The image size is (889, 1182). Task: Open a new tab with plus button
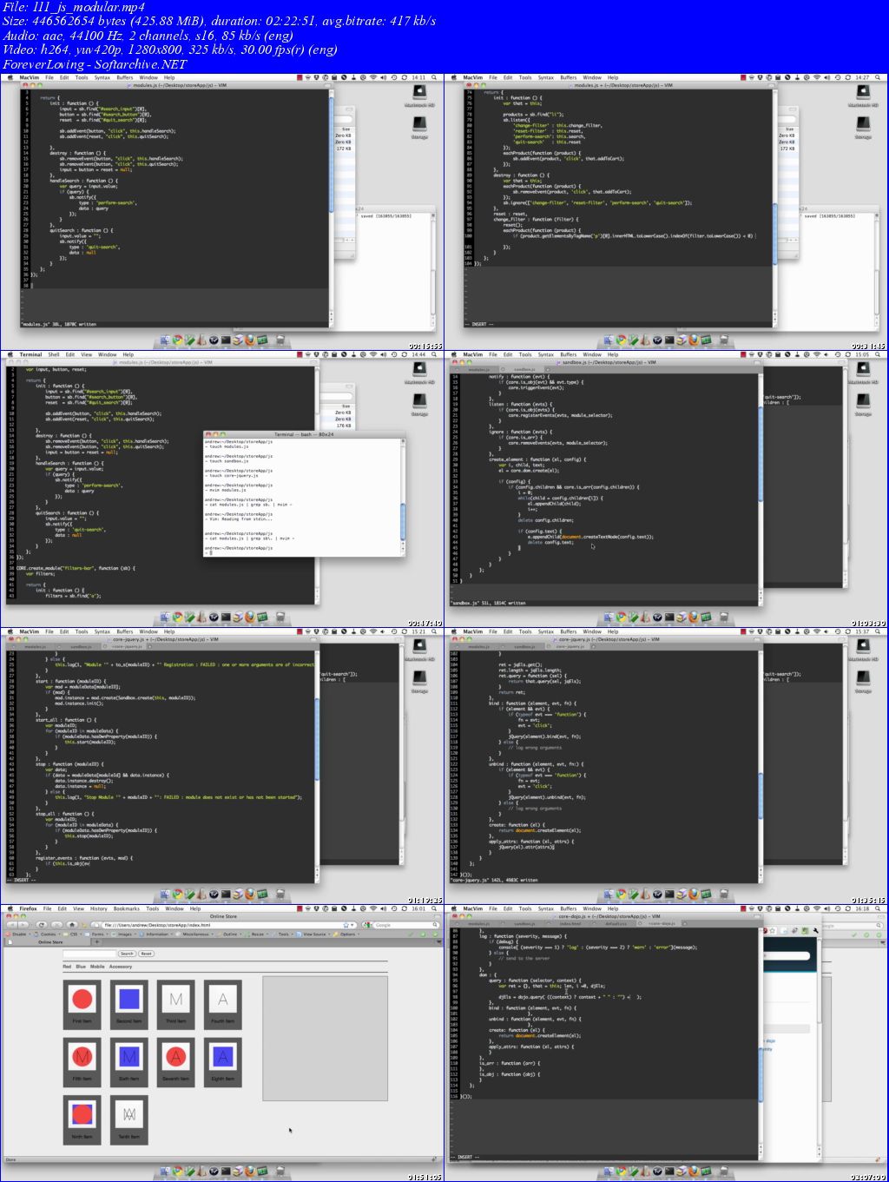tap(96, 942)
